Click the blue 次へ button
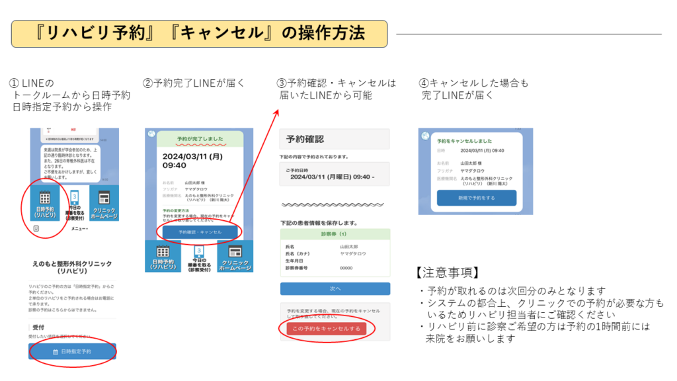The width and height of the screenshot is (677, 381). pyautogui.click(x=335, y=288)
